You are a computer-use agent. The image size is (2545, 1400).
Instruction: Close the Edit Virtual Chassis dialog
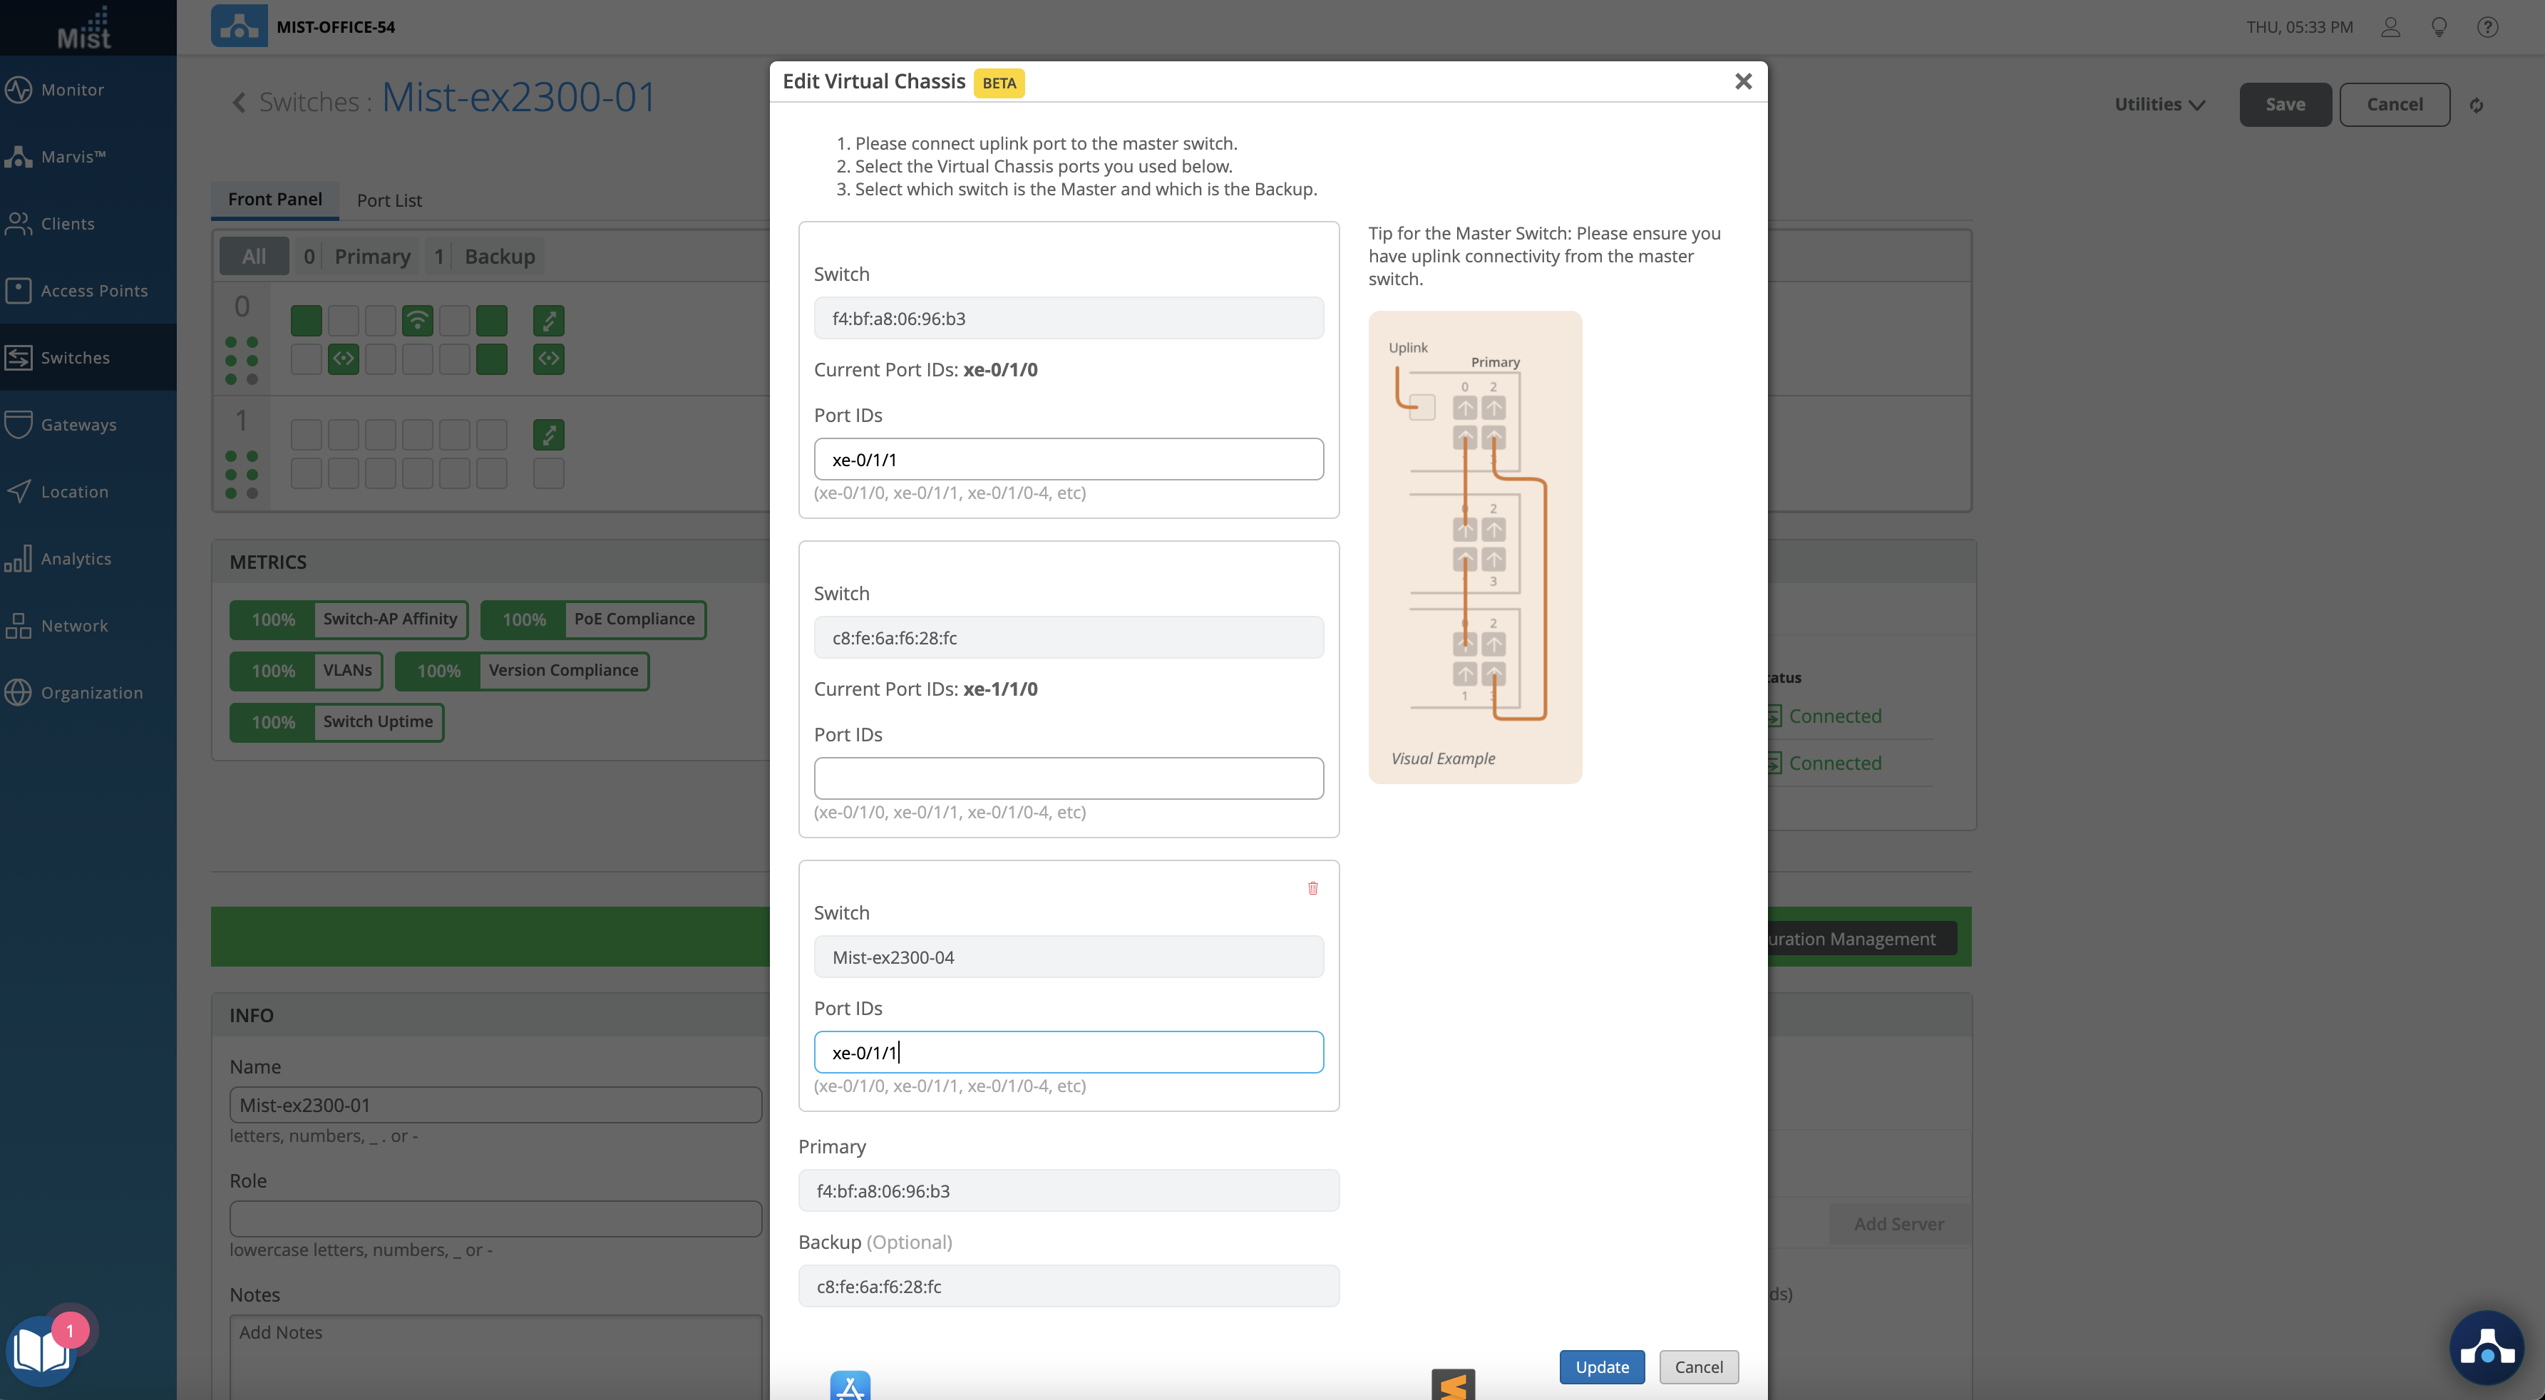click(x=1743, y=82)
